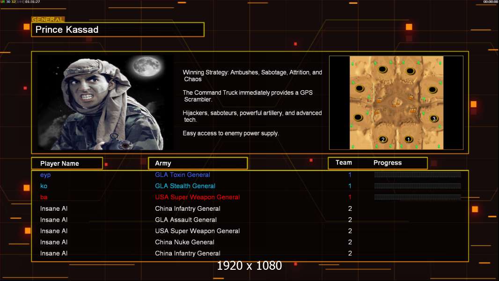Select Insane AI in China Nuke General row

point(54,242)
